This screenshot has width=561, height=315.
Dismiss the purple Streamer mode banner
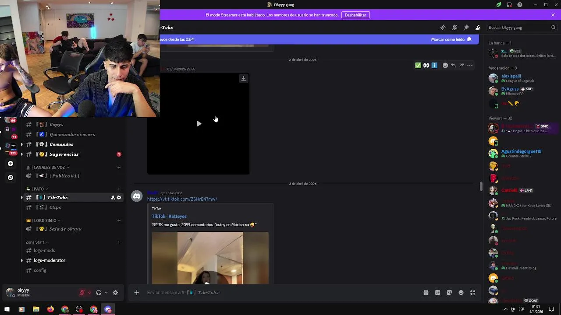click(x=553, y=15)
